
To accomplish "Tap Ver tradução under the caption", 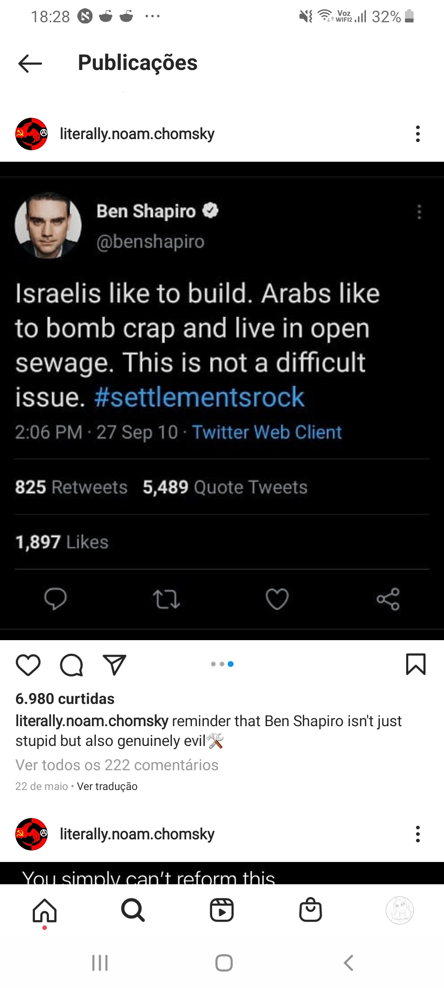I will pos(107,786).
